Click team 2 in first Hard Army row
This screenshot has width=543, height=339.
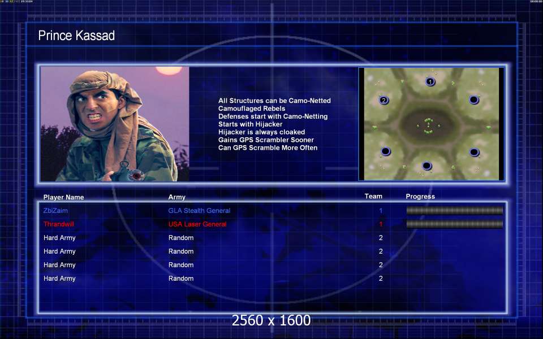[x=381, y=238]
